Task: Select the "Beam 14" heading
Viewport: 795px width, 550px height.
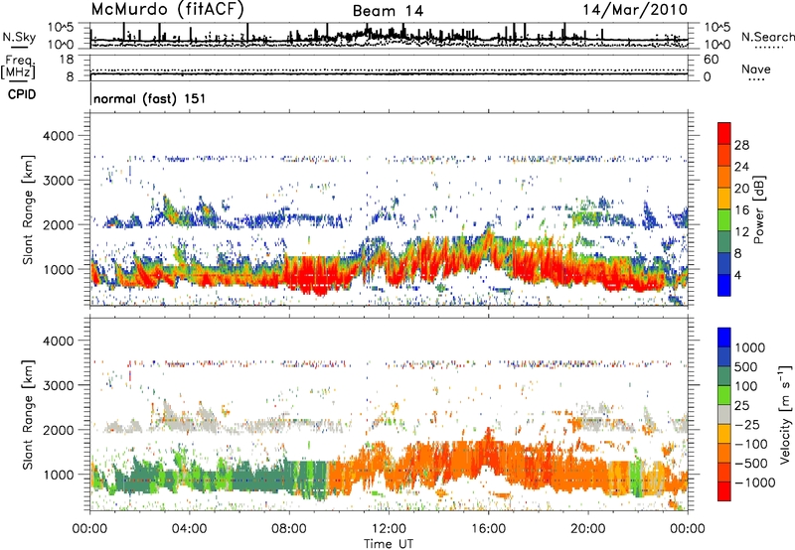Action: pos(388,11)
